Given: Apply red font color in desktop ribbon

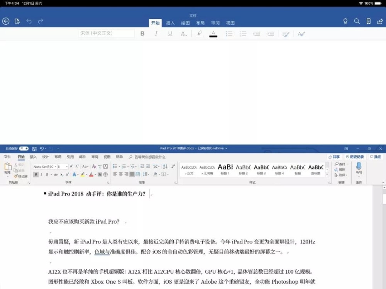Looking at the screenshot, I should [91, 174].
